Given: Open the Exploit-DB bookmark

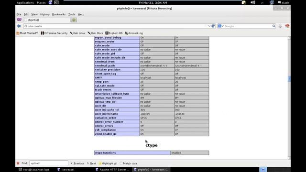Looking at the screenshot, I should pos(114,33).
